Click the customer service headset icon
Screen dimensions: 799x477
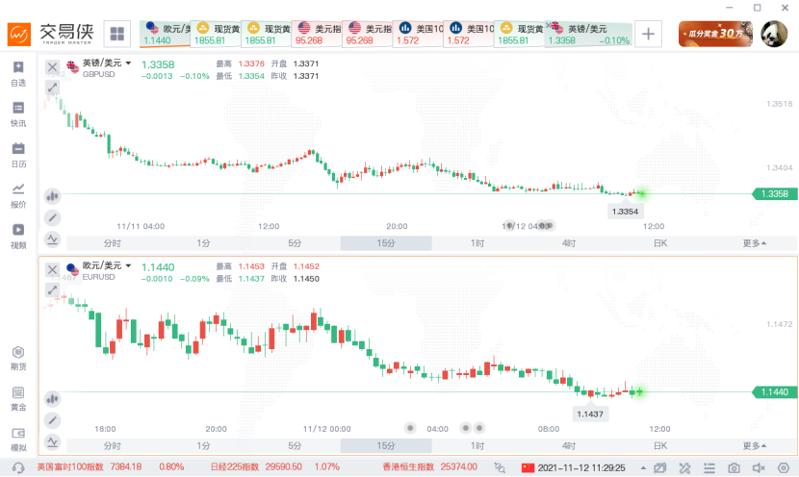pyautogui.click(x=18, y=467)
